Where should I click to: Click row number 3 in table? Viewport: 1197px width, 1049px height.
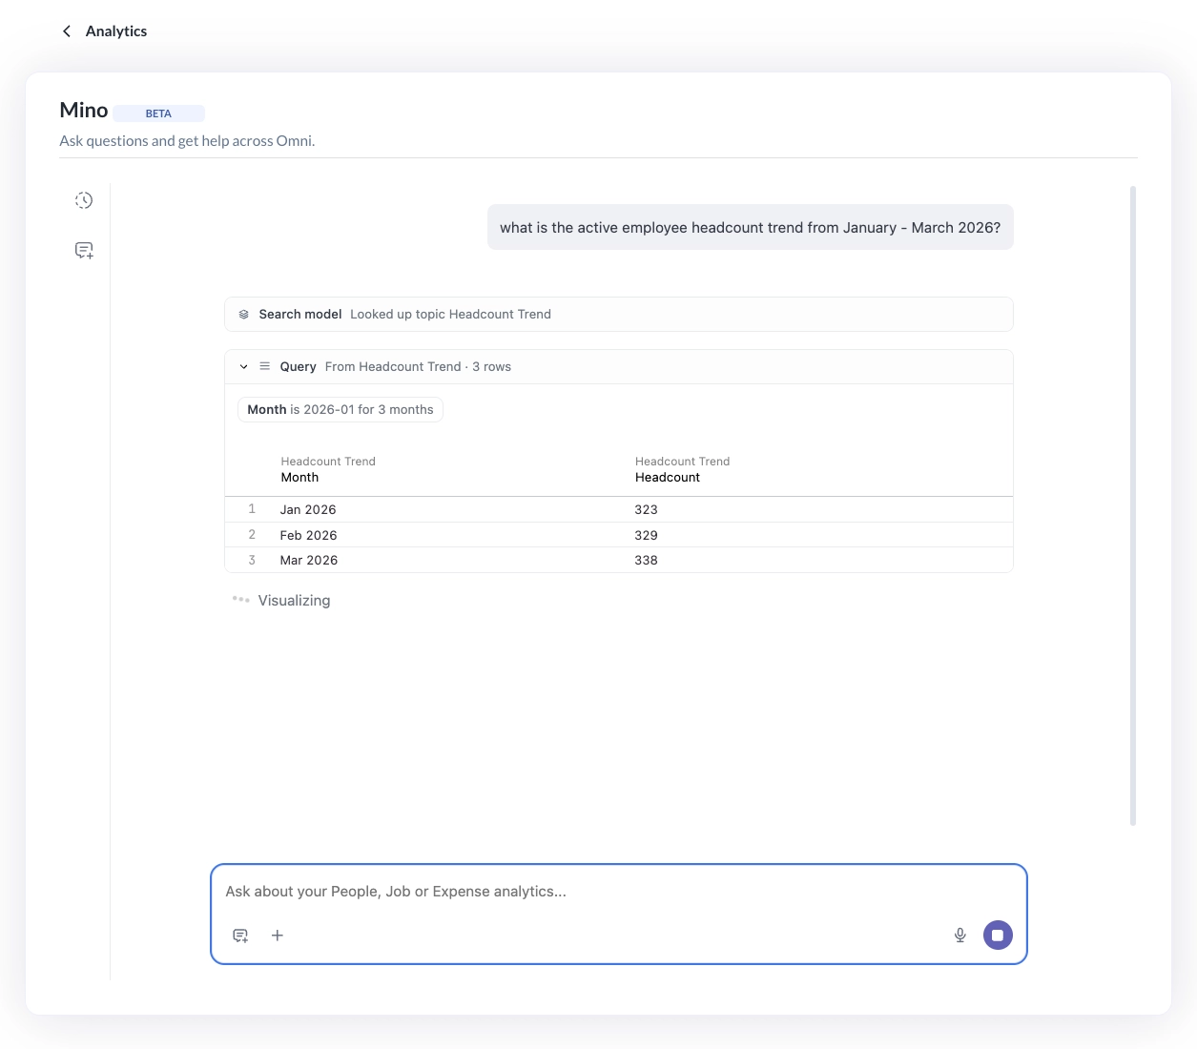[x=252, y=561]
